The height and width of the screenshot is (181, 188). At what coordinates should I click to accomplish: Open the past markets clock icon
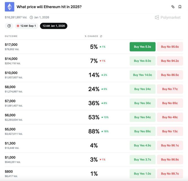9,26
